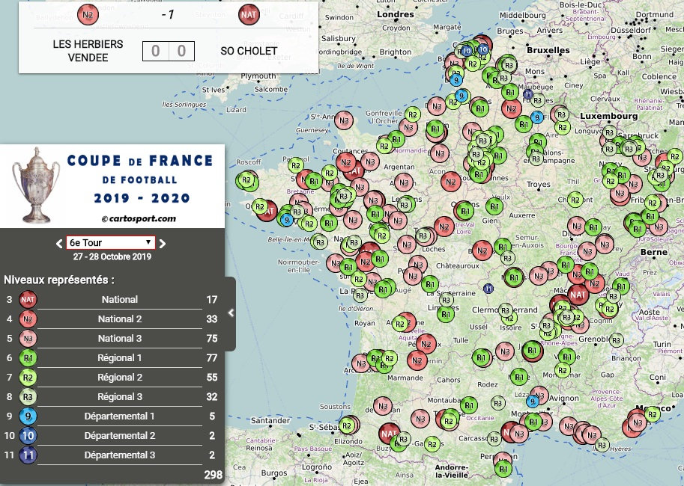
Task: Go to the next round arrow
Action: coord(163,244)
